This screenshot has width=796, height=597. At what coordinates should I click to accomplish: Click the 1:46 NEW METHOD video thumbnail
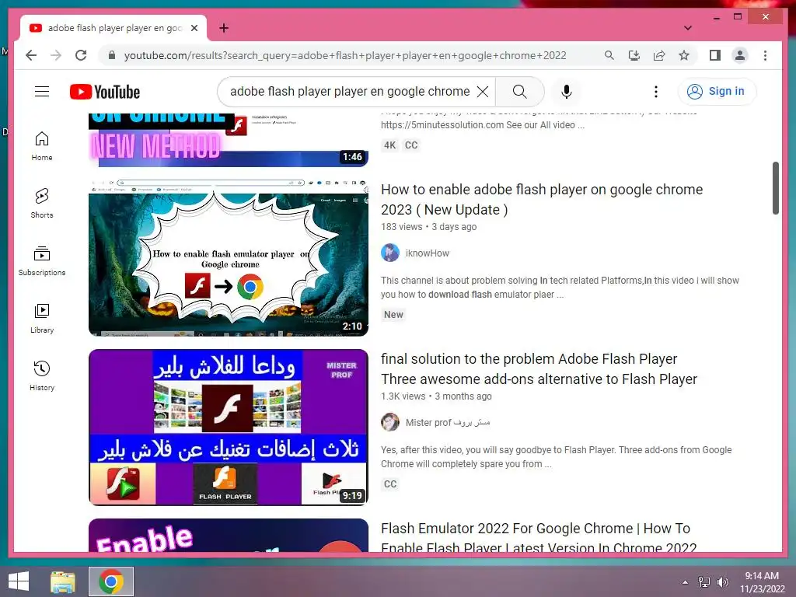(x=229, y=140)
